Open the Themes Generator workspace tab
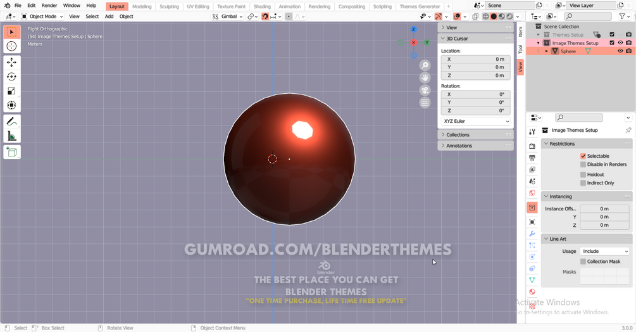The width and height of the screenshot is (636, 332). (420, 6)
